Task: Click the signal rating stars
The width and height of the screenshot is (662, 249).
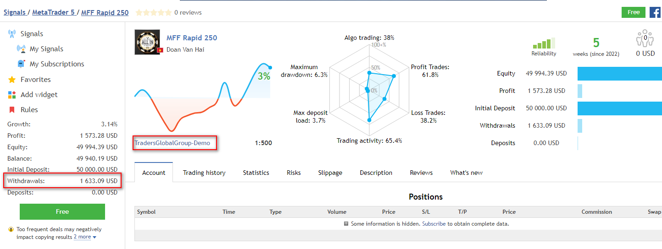Action: 154,12
